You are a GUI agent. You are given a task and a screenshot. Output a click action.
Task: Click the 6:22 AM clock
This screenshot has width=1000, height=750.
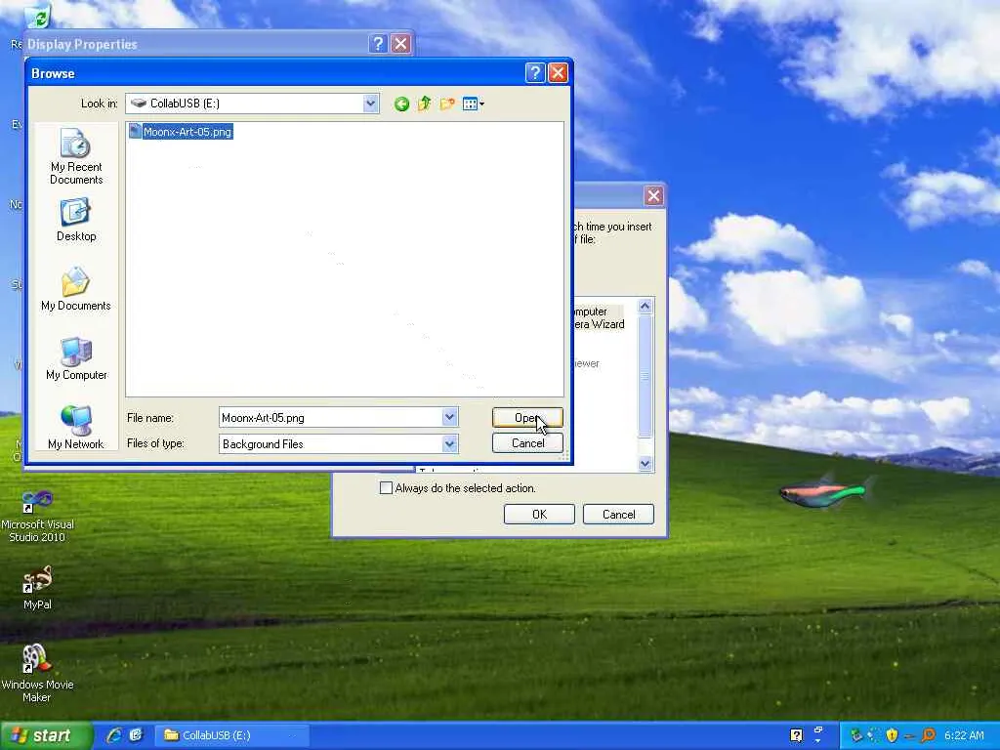(x=964, y=735)
